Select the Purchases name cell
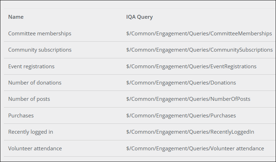 (21, 116)
